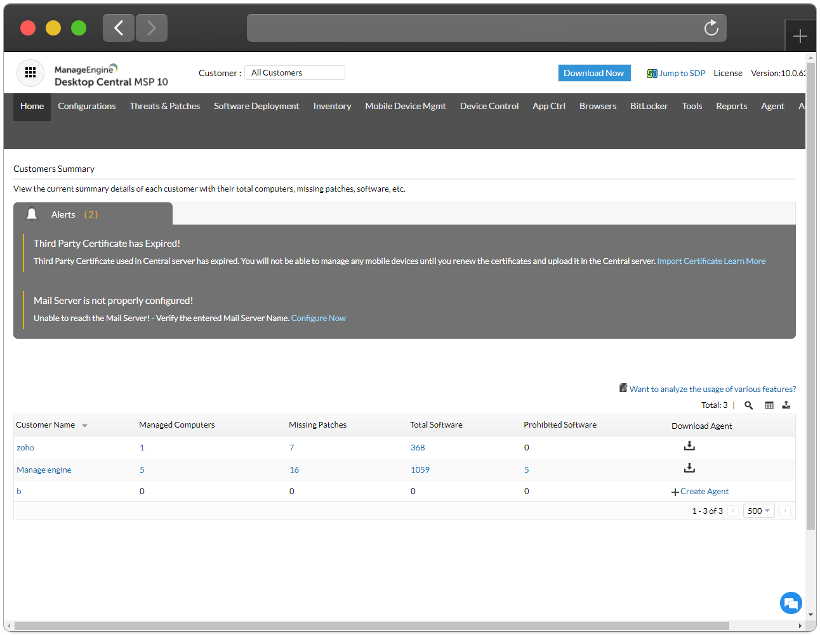
Task: Click the Alerts bell icon
Action: (32, 214)
